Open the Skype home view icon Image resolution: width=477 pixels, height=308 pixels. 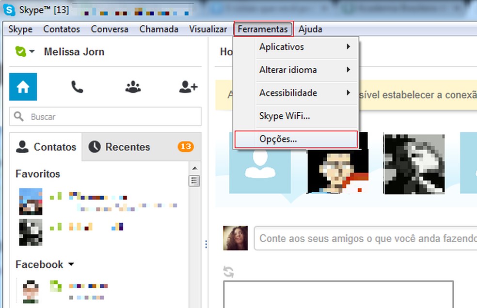point(23,87)
